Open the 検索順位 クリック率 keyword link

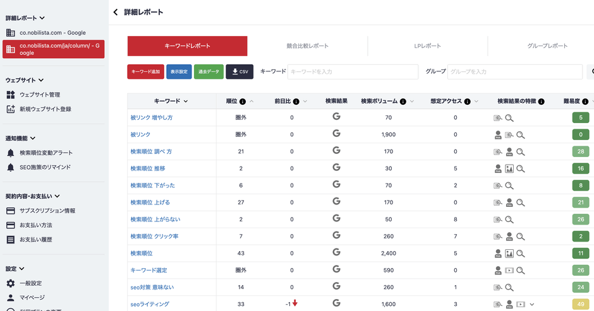click(x=154, y=236)
